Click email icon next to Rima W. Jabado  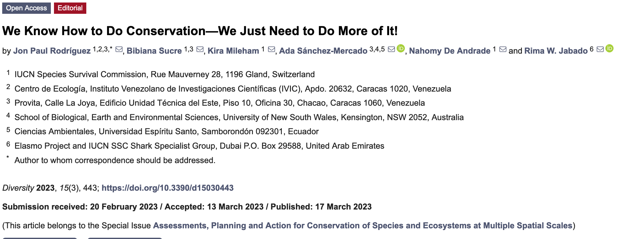click(600, 50)
